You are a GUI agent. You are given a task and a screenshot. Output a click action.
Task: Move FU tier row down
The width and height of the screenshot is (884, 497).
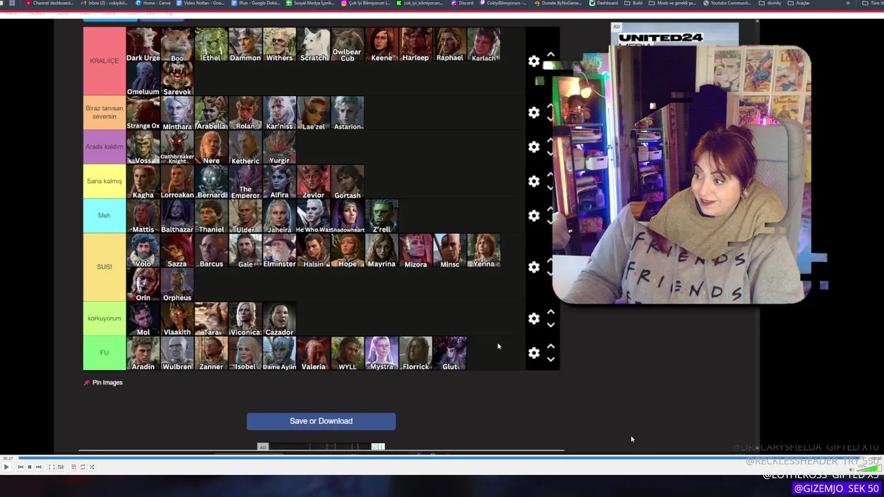coord(550,360)
